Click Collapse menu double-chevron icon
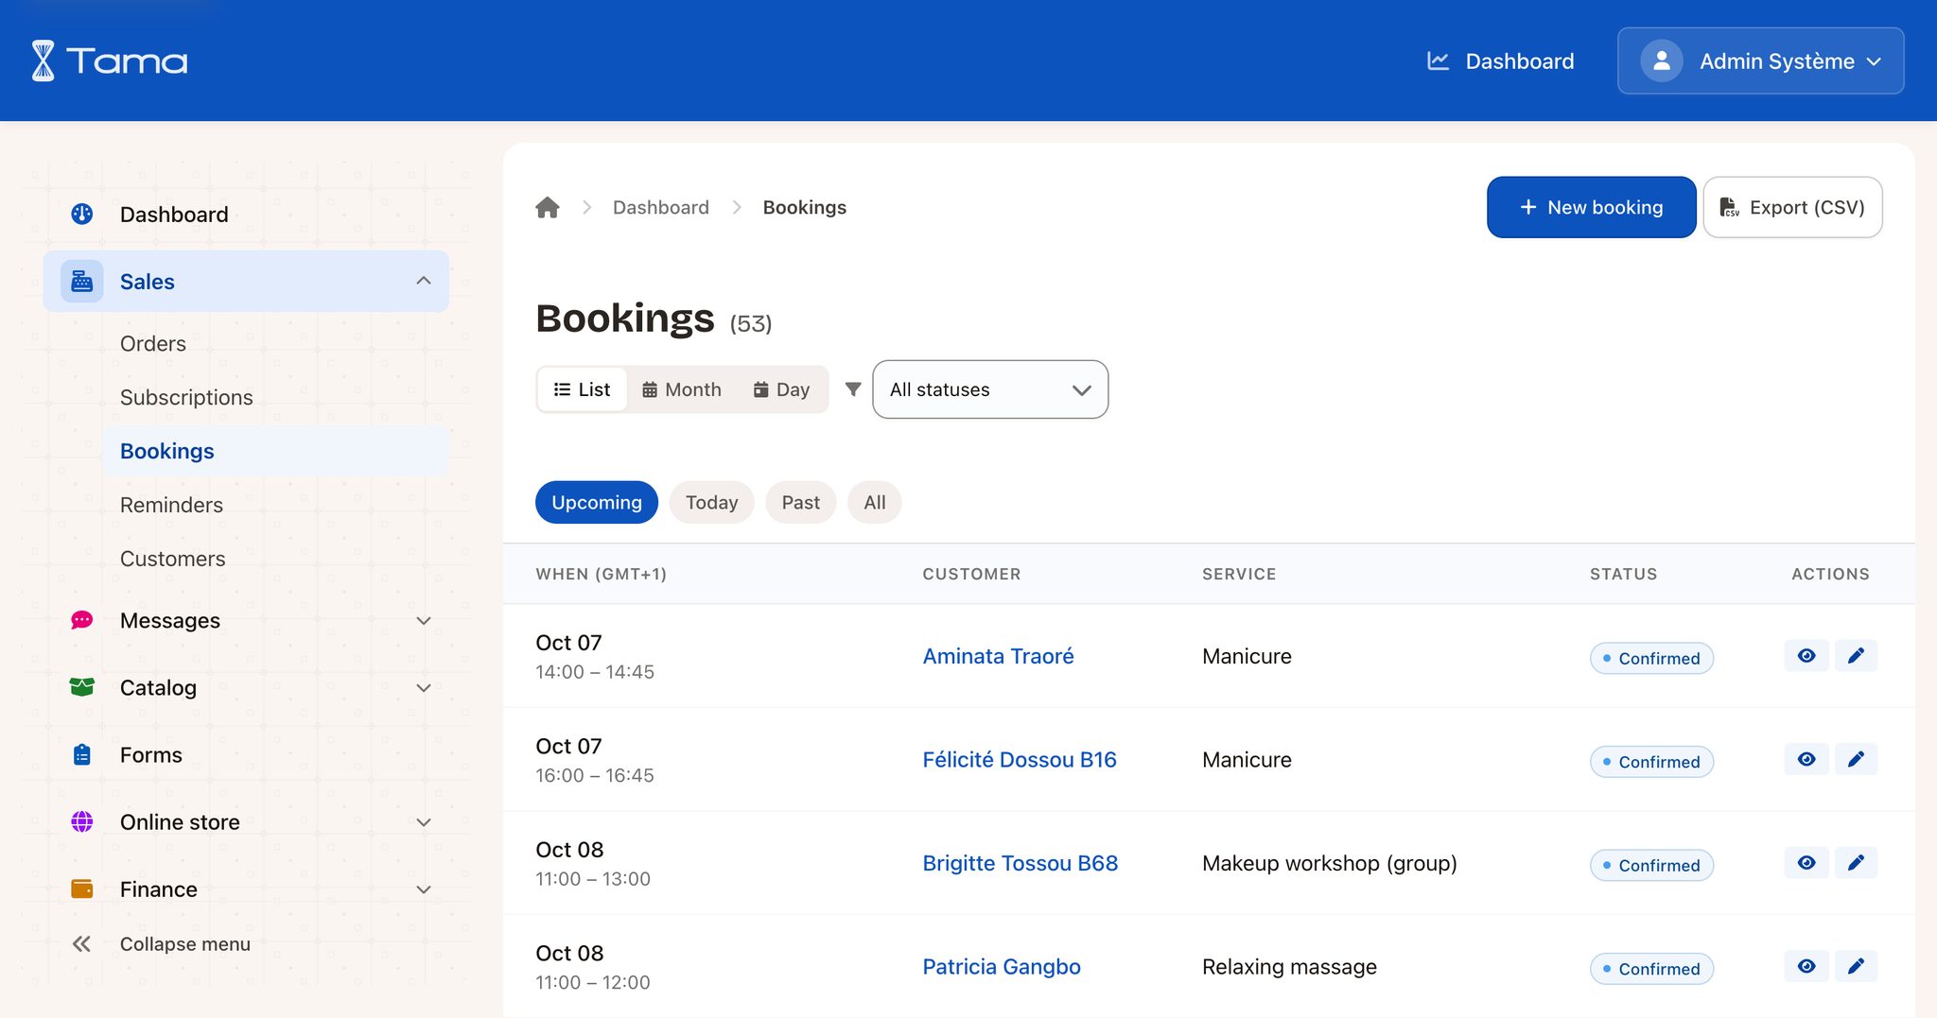The height and width of the screenshot is (1018, 1937). point(82,943)
